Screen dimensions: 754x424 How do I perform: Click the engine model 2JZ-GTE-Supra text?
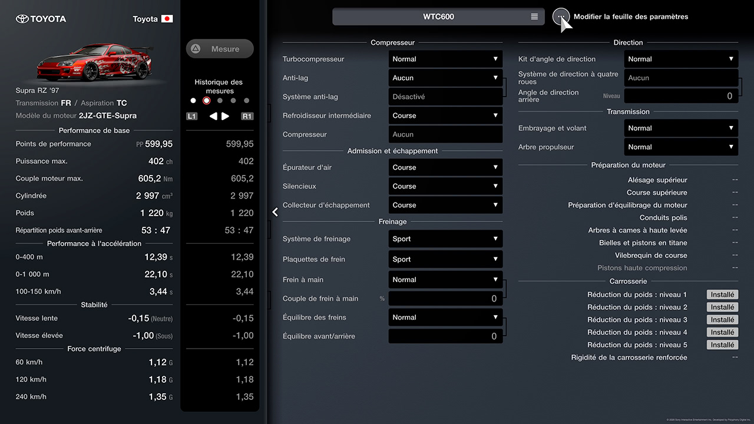(108, 116)
